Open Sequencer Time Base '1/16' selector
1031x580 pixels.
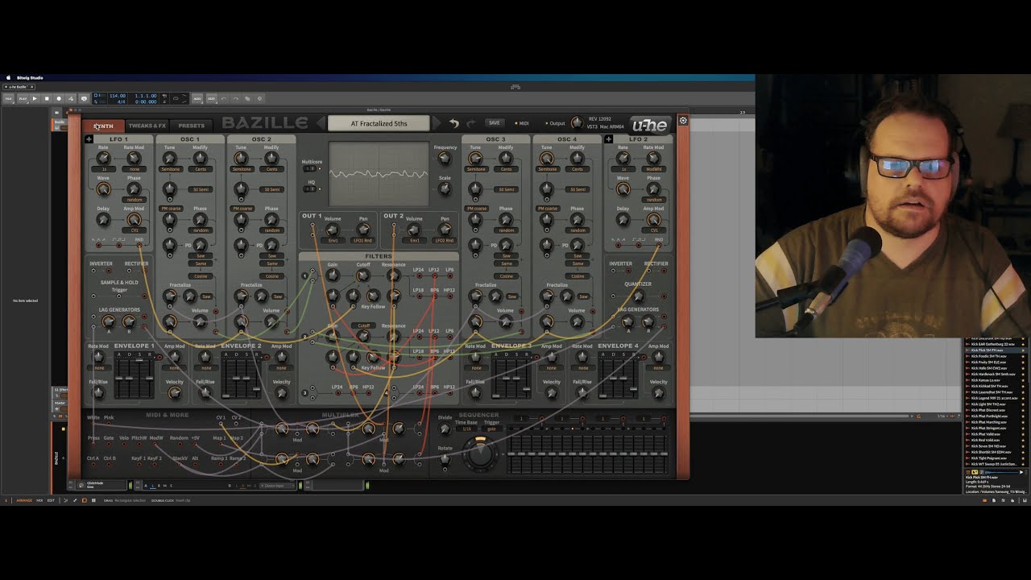[466, 429]
